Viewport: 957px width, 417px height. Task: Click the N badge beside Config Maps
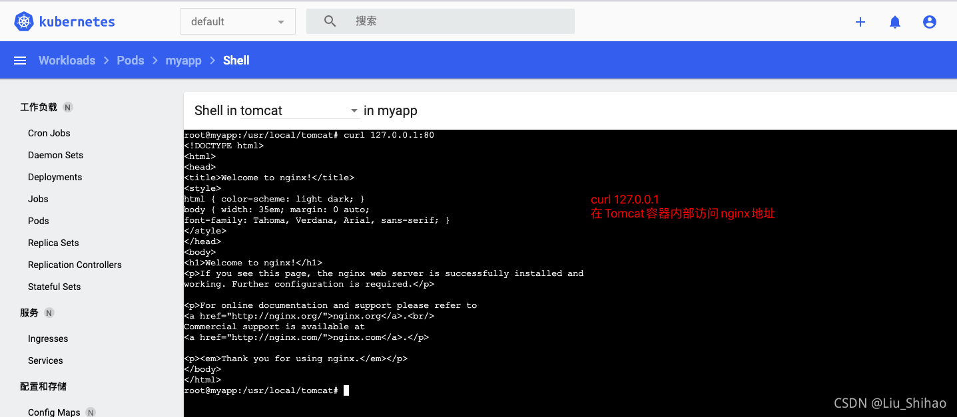point(91,412)
